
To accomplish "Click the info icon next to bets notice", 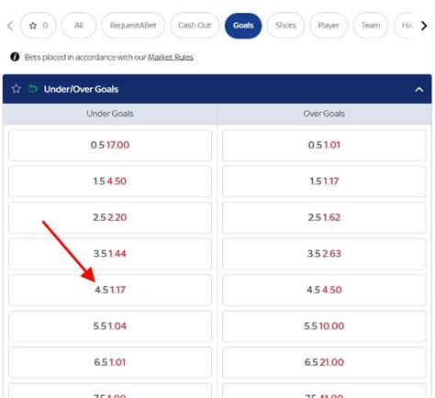I will [15, 57].
